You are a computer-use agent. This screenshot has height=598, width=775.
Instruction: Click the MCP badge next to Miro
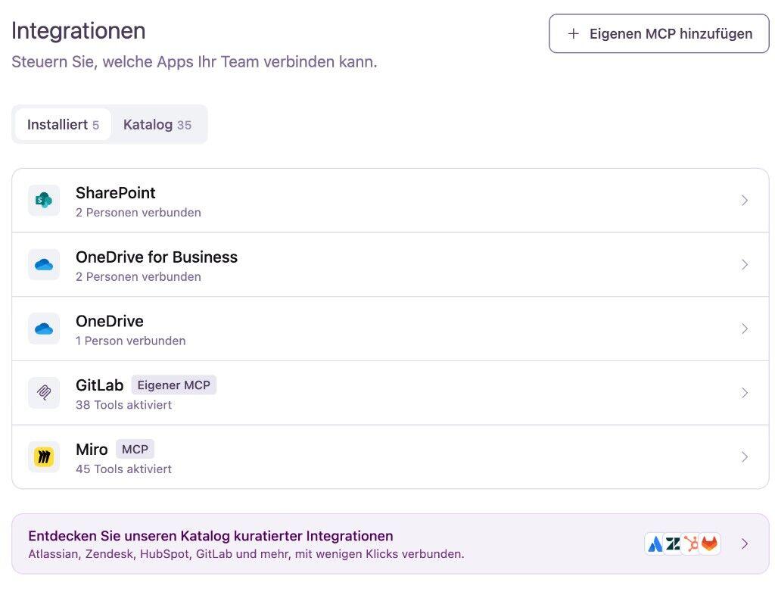tap(135, 449)
